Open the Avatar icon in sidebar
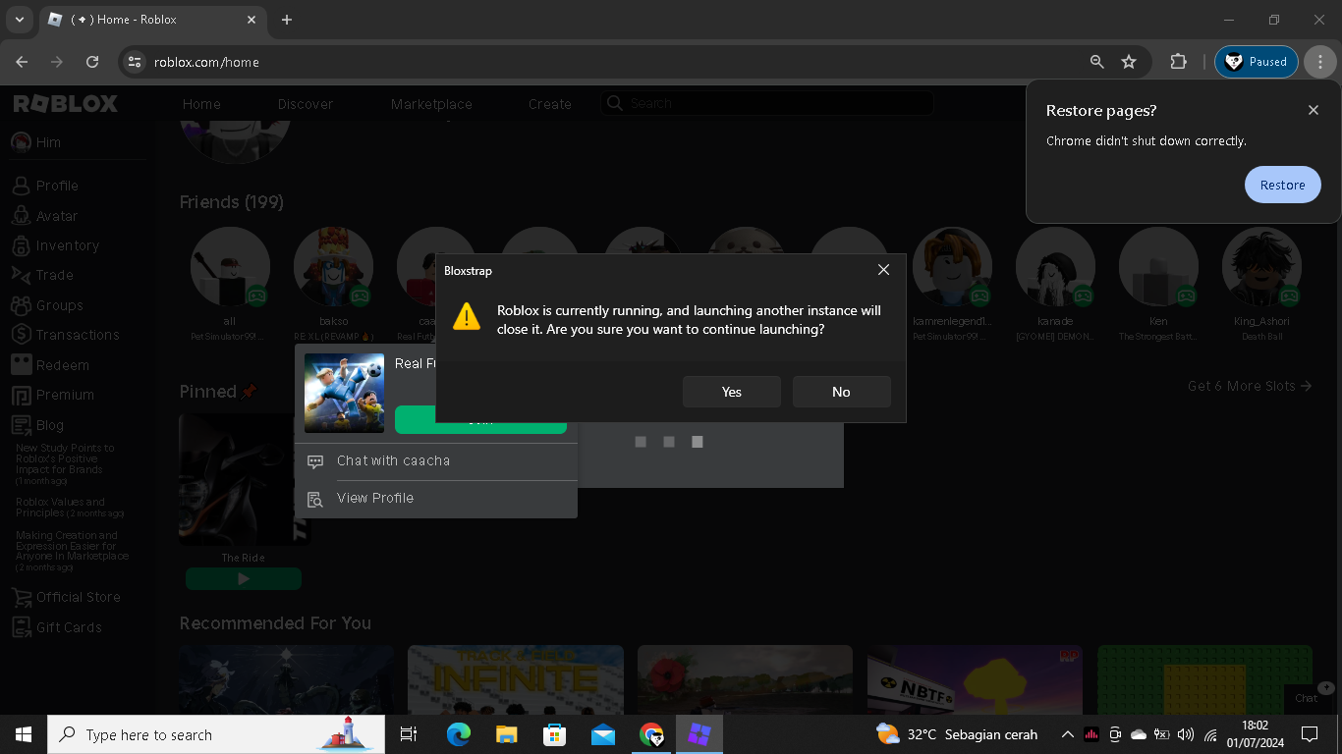Image resolution: width=1342 pixels, height=754 pixels. (x=21, y=216)
